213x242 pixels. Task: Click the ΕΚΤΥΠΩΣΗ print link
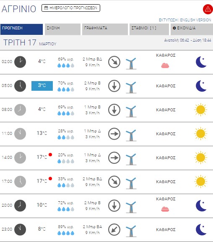point(168,20)
